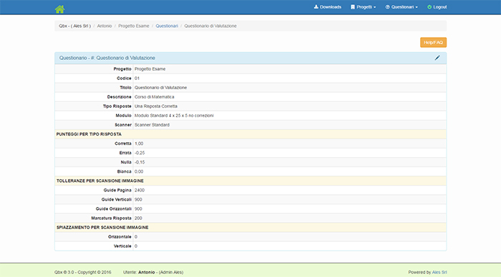Image resolution: width=501 pixels, height=277 pixels.
Task: Click the panel title Questionario - #: Questionario di Valutazione
Action: (107, 58)
